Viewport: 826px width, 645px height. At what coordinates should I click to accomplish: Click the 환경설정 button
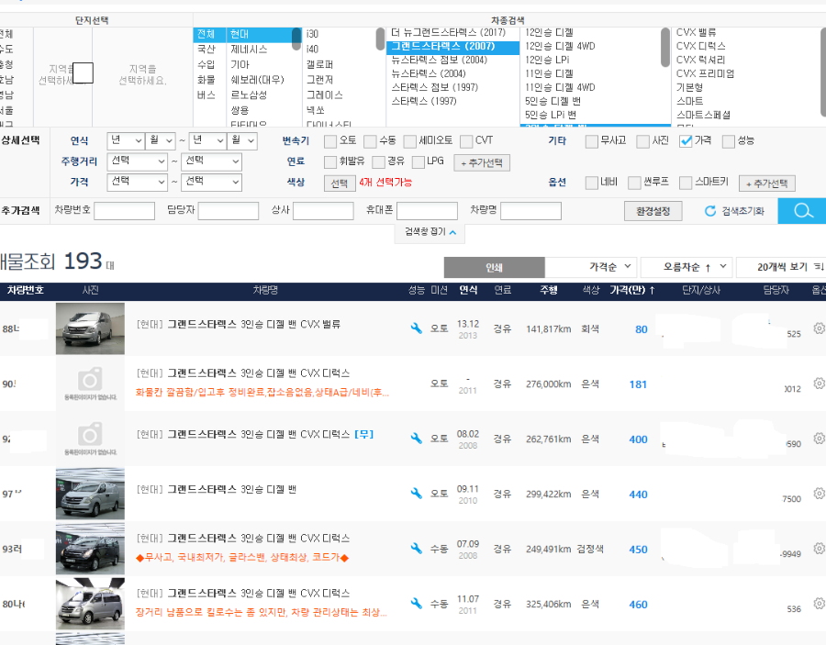[653, 211]
